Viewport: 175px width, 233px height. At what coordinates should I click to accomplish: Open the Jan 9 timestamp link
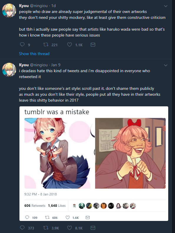tap(56, 65)
